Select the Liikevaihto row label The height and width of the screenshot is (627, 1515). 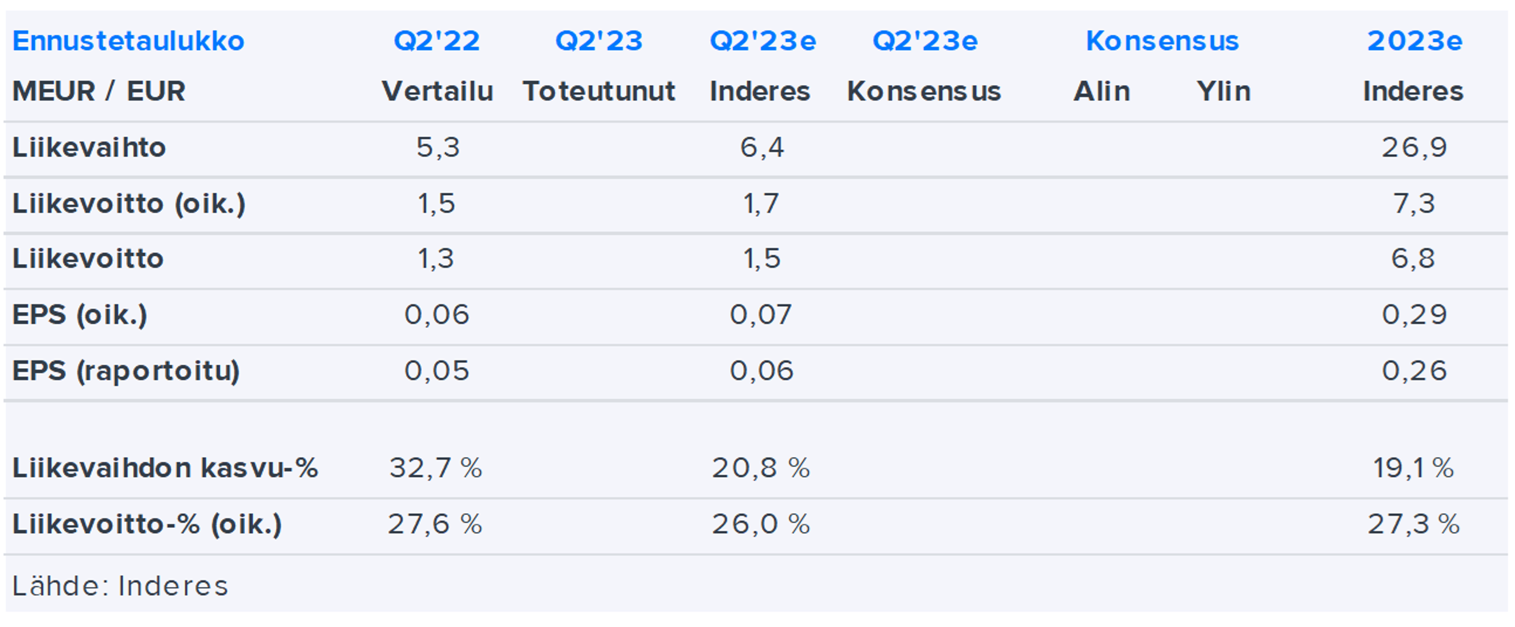coord(89,147)
